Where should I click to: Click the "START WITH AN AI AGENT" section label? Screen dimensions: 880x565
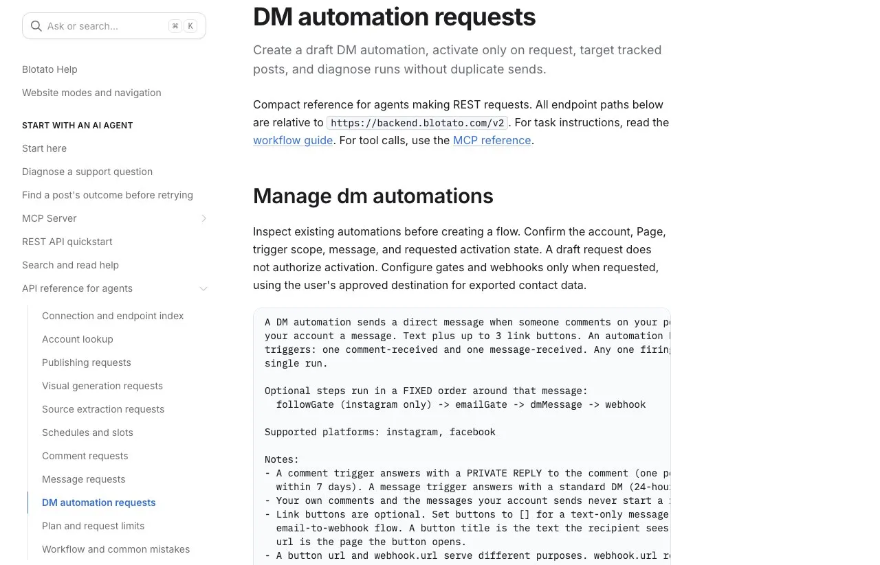(78, 126)
